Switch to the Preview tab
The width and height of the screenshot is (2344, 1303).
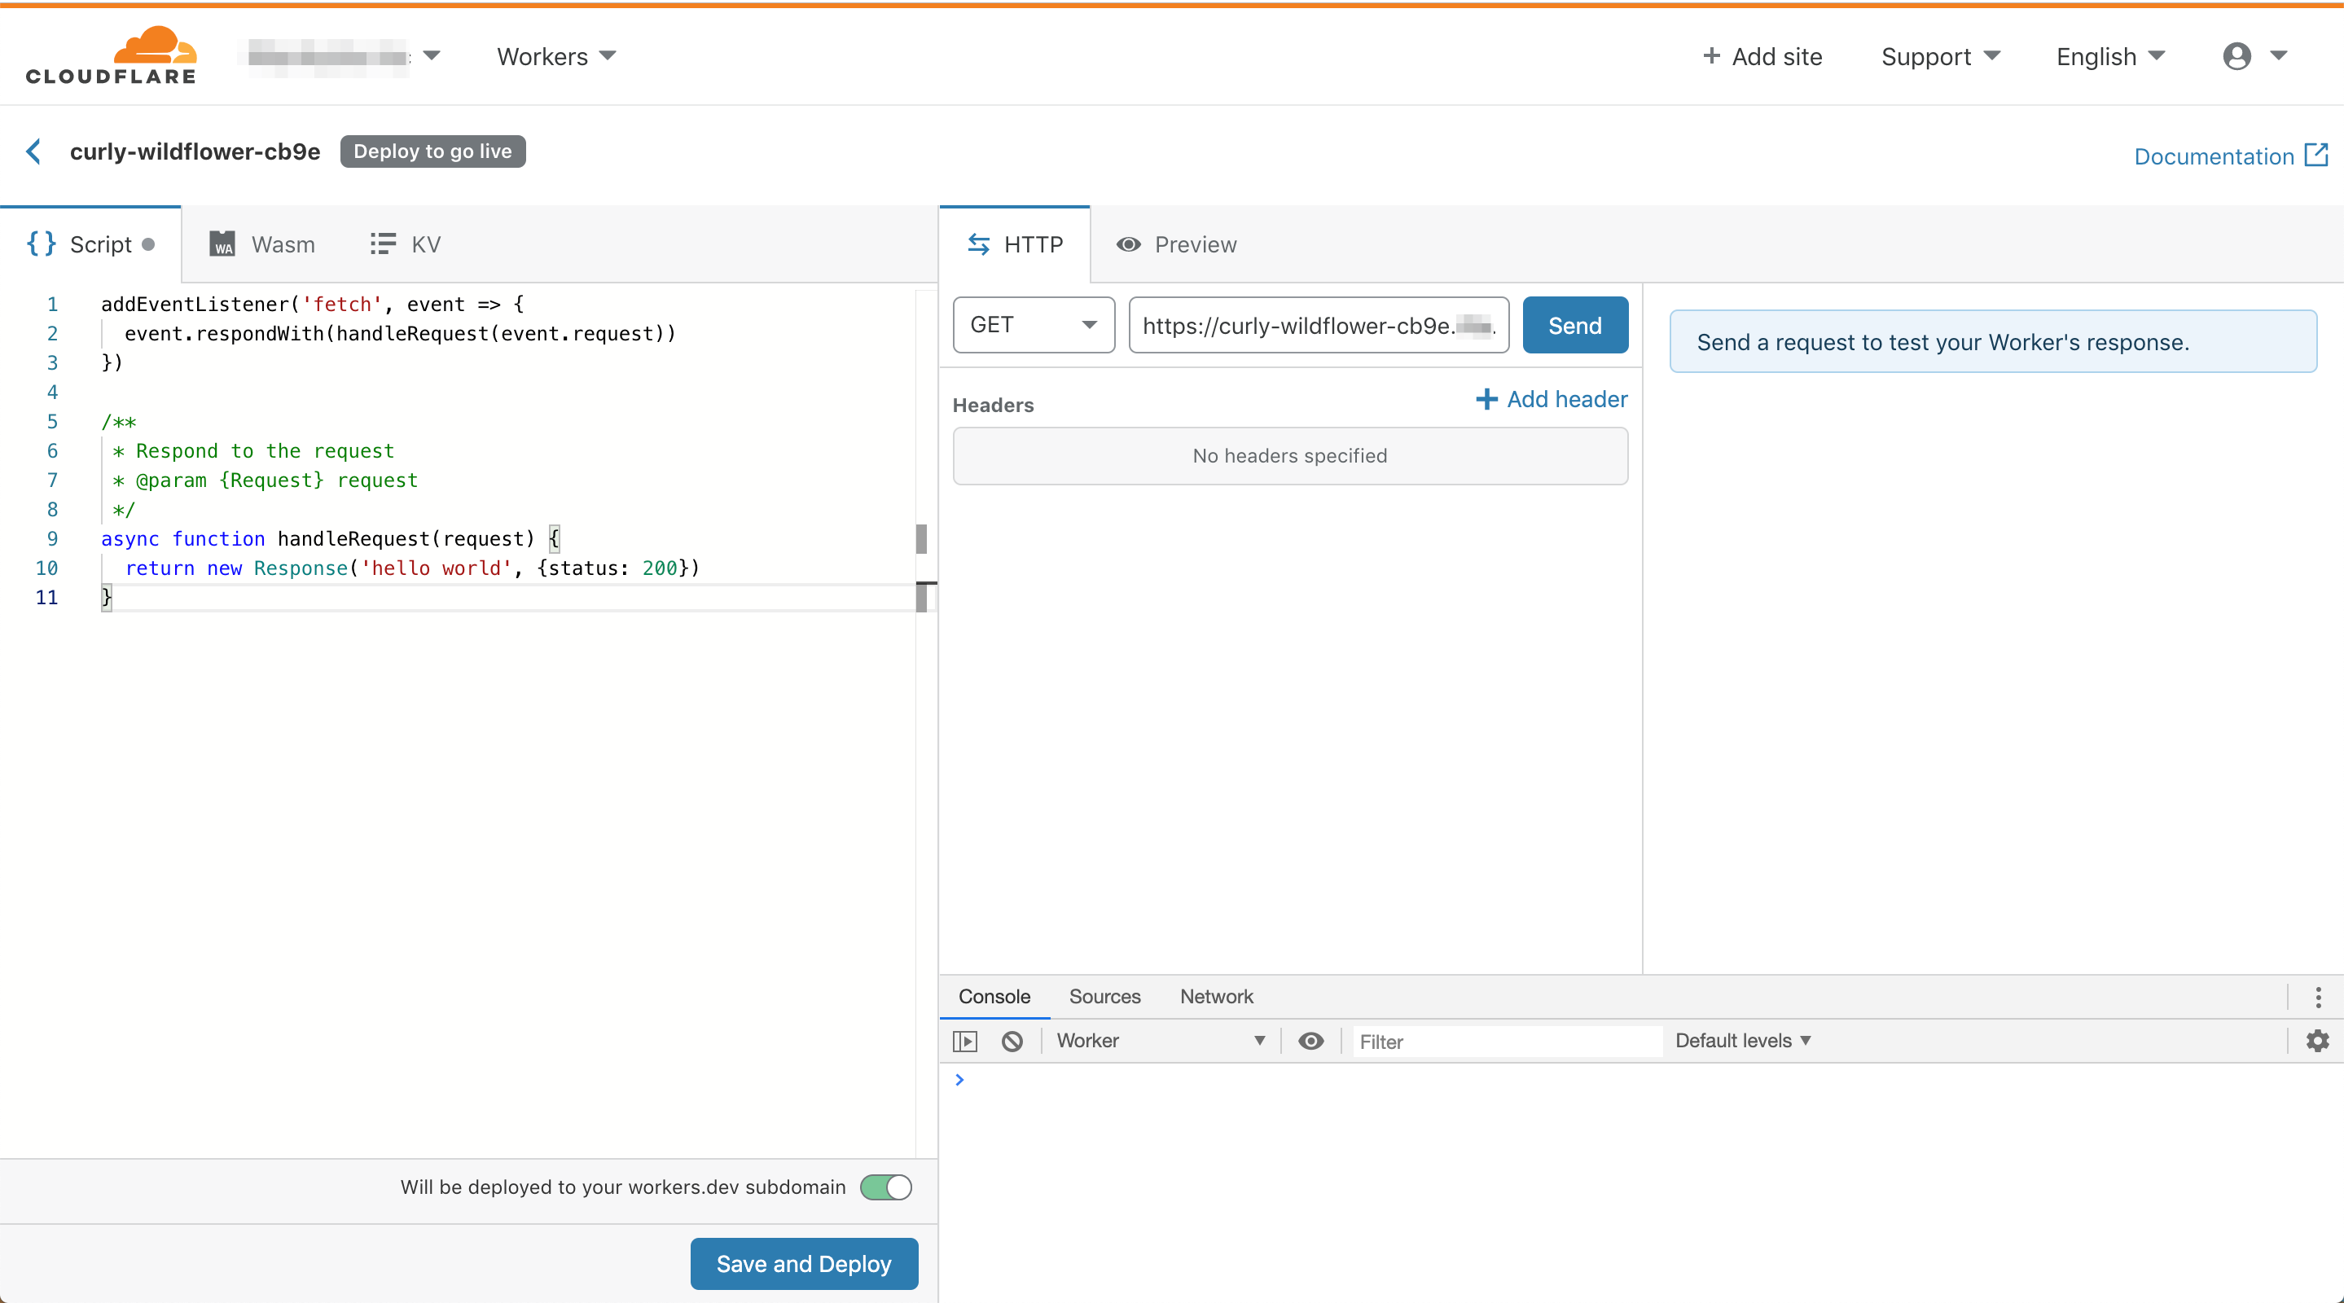[x=1177, y=243]
